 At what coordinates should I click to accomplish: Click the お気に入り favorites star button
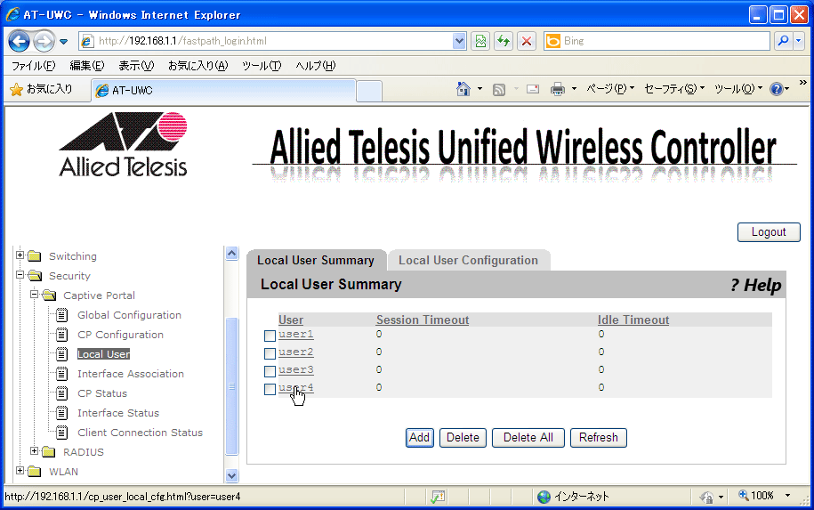(x=41, y=89)
